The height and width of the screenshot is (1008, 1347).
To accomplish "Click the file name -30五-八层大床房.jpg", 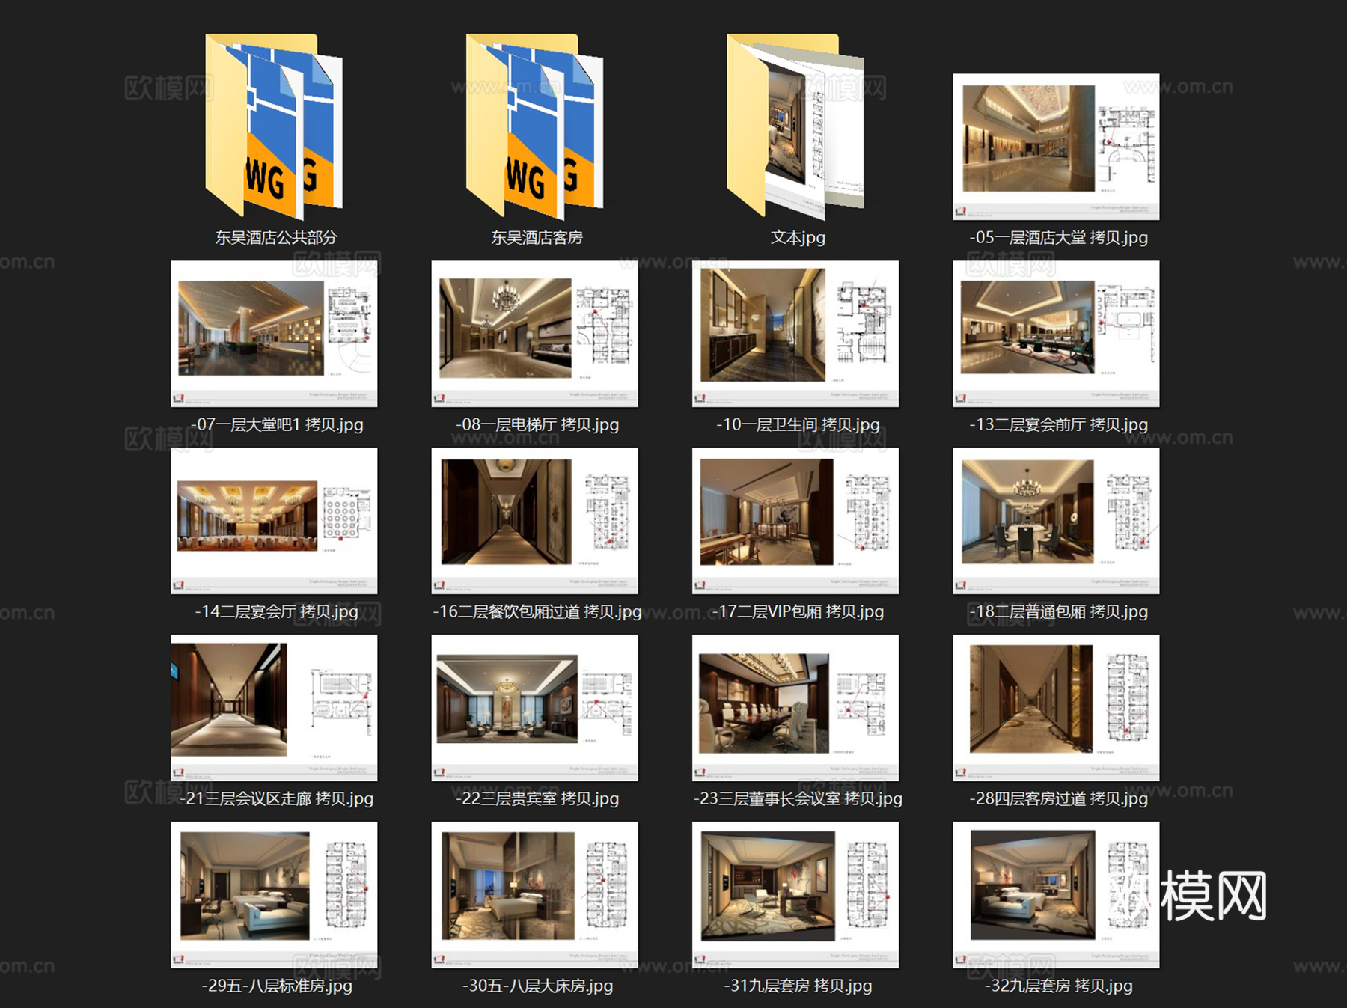I will tap(537, 986).
